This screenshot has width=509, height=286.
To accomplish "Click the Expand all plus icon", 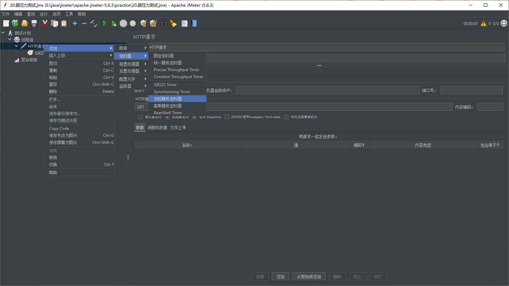I will pyautogui.click(x=75, y=23).
